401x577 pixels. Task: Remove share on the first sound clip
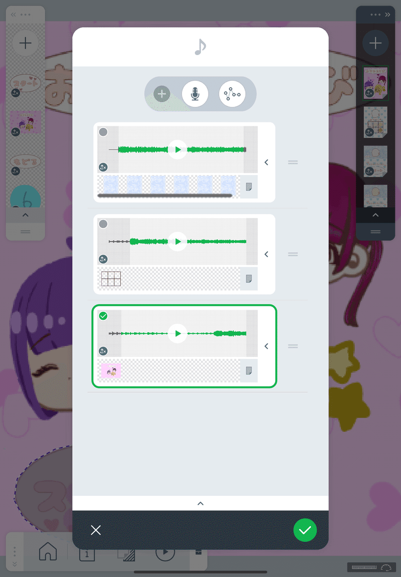coord(103,167)
